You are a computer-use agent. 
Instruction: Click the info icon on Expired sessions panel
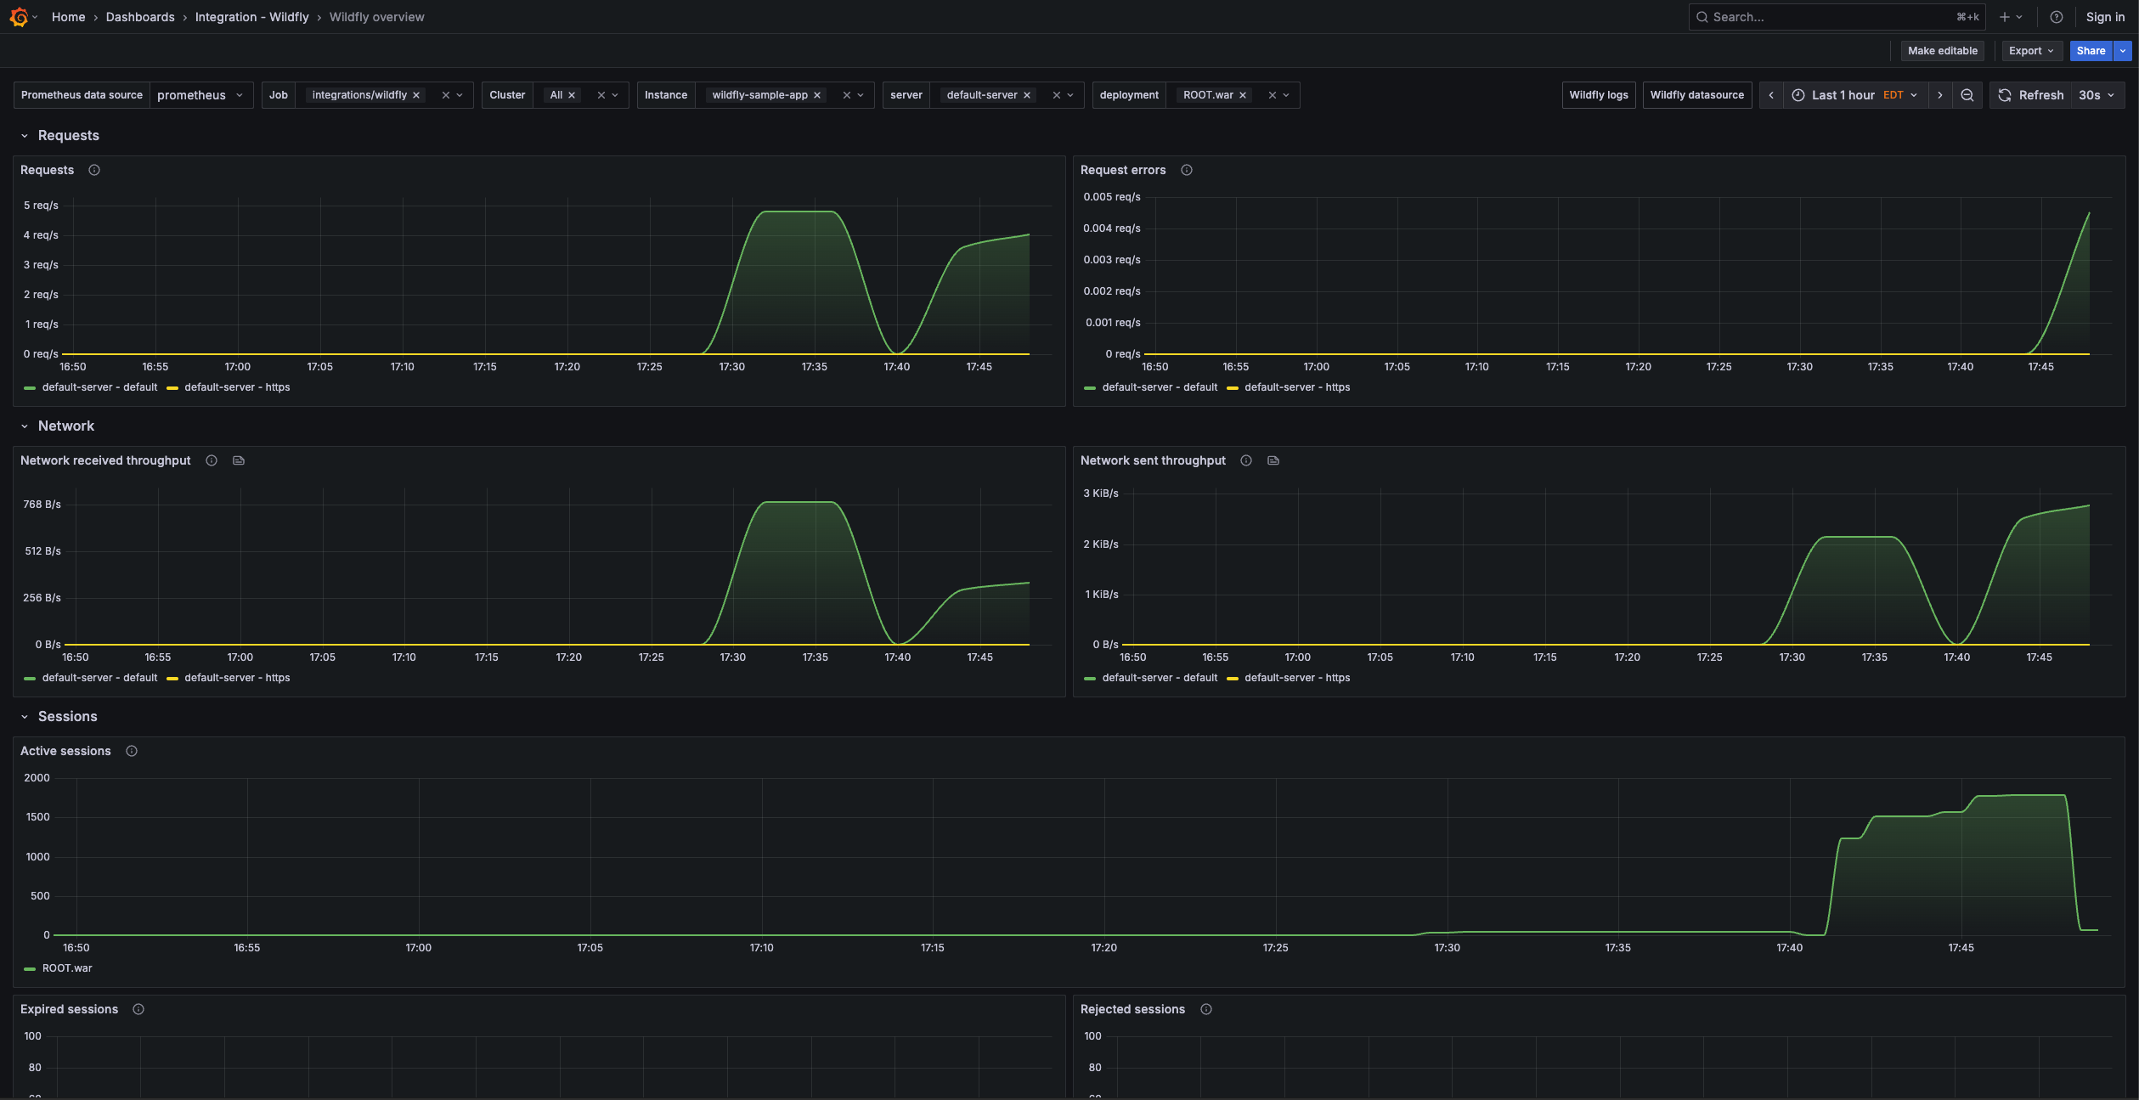138,1009
